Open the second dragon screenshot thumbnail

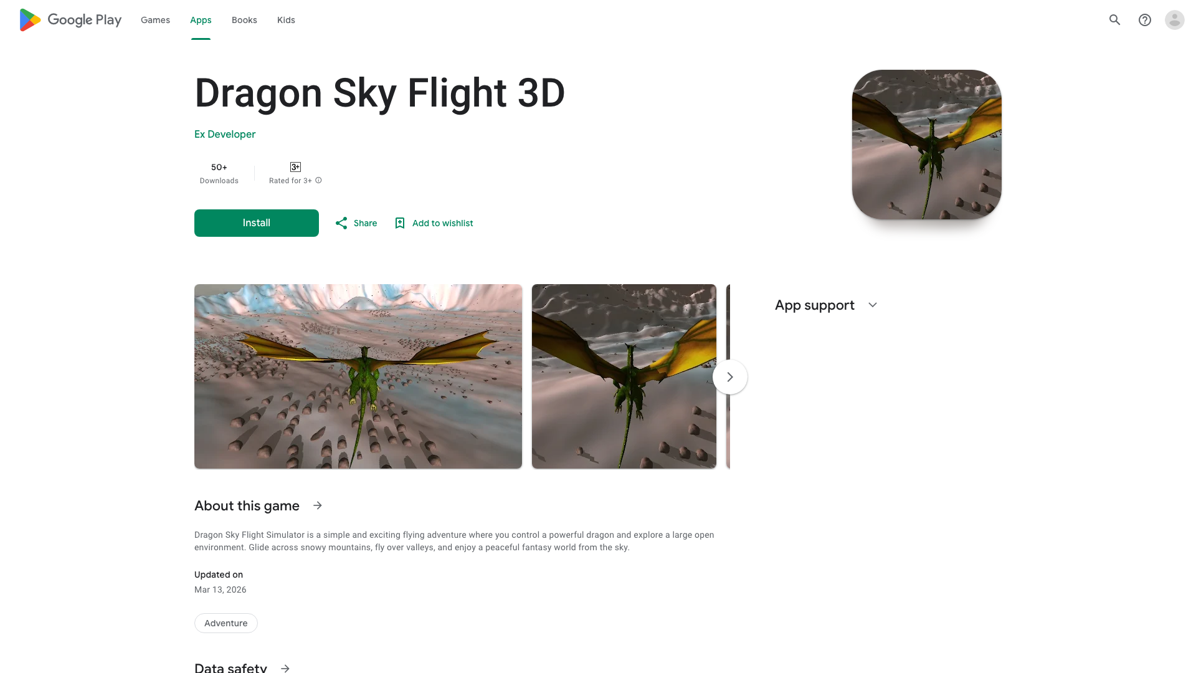tap(624, 376)
